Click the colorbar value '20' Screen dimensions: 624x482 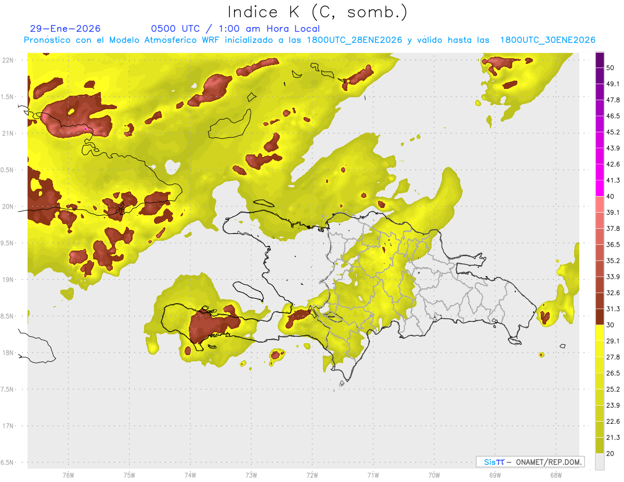(x=611, y=453)
